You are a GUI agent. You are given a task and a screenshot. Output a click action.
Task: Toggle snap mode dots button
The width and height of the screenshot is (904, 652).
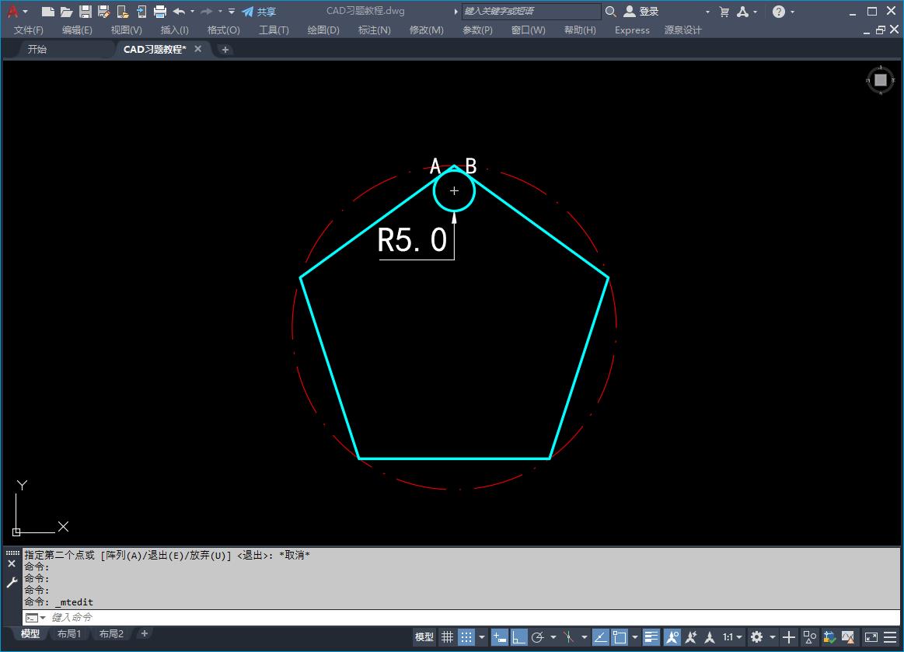pyautogui.click(x=466, y=637)
